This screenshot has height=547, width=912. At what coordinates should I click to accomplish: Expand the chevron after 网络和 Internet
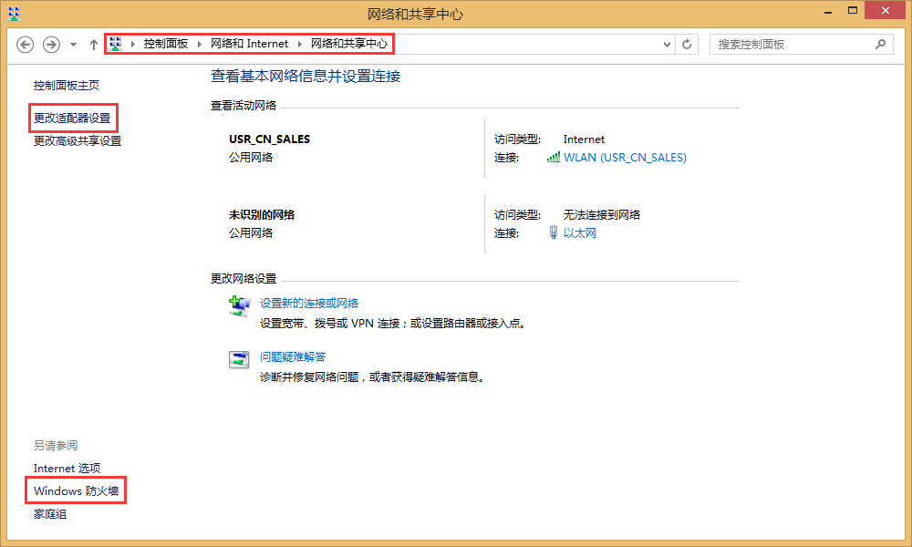point(298,43)
